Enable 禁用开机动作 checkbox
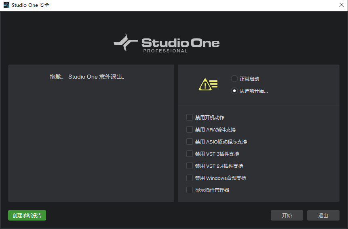Image resolution: width=348 pixels, height=229 pixels. pyautogui.click(x=189, y=117)
